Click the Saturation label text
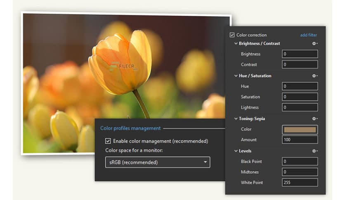Image resolution: width=345 pixels, height=200 pixels. point(250,97)
